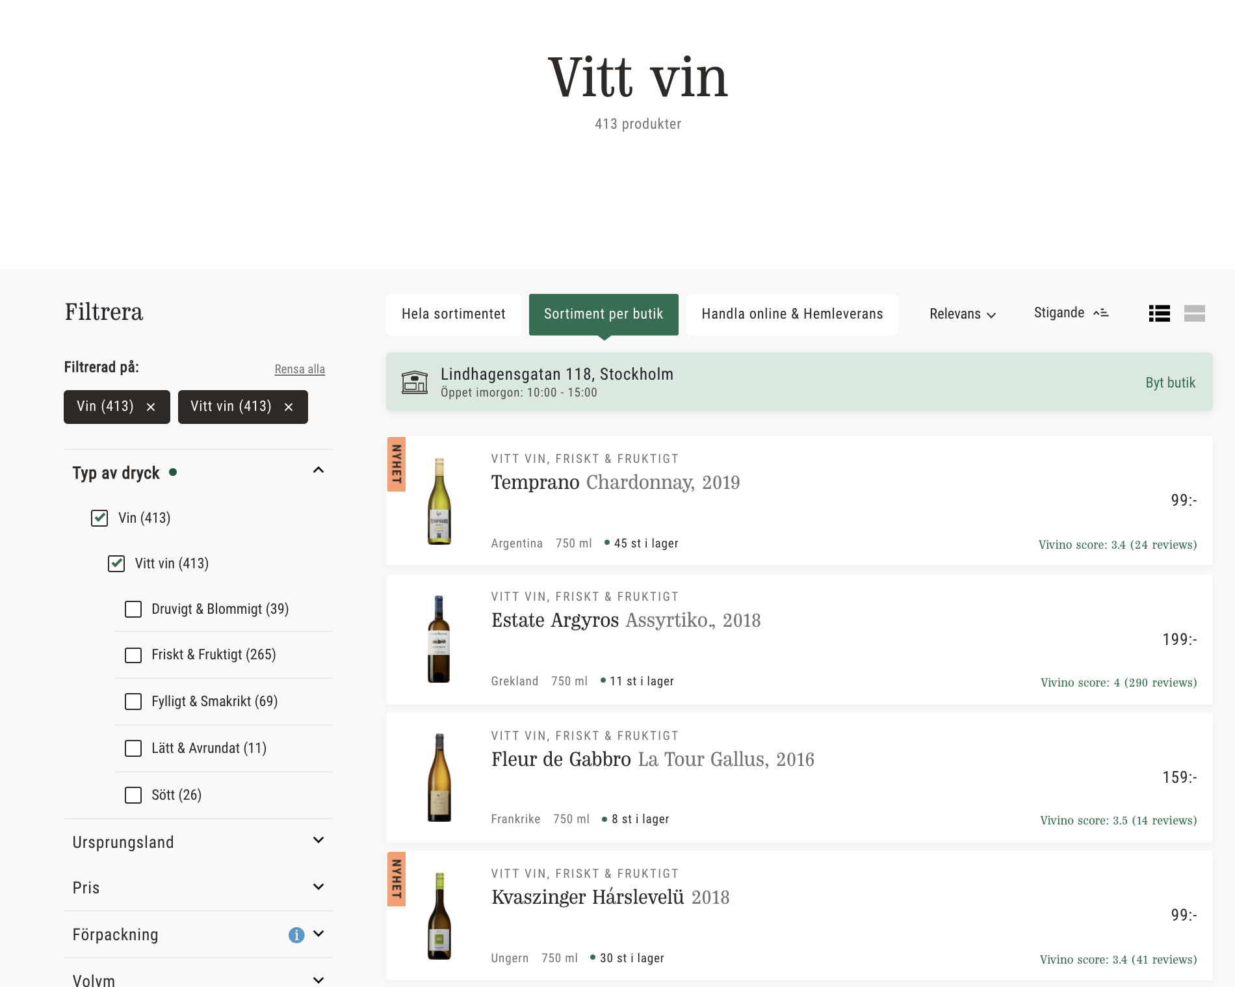
Task: Open the Förpackning info icon
Action: tap(296, 935)
